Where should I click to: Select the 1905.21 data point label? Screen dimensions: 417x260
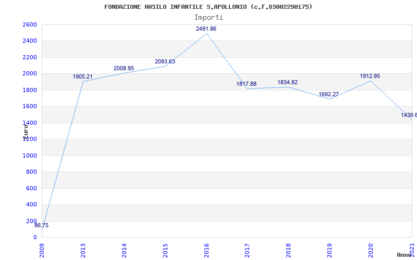[82, 77]
